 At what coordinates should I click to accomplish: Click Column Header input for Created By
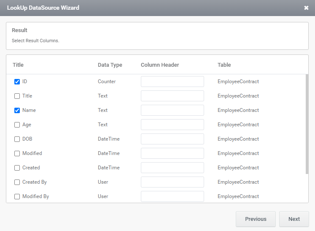pyautogui.click(x=172, y=182)
